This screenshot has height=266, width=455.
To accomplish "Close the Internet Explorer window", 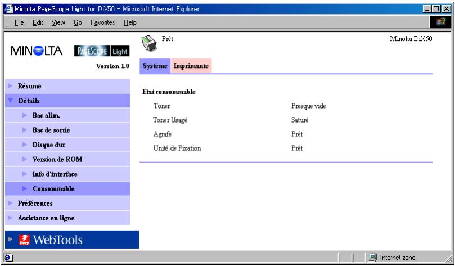I will tap(447, 10).
